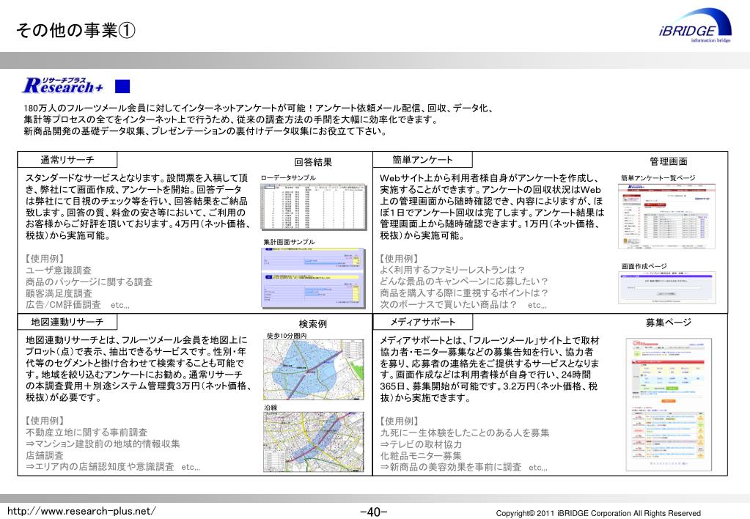Click ⇒マンション建設前の地域的情報収集 line

tap(103, 444)
